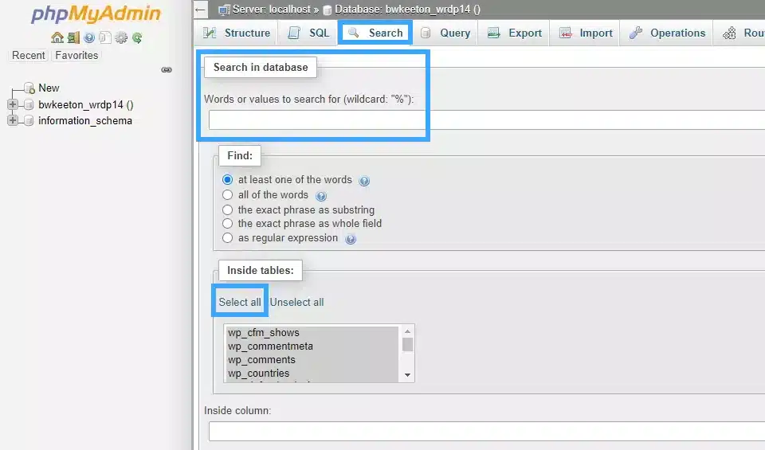Collapse navigation panel with left arrow button
This screenshot has width=765, height=450.
[201, 10]
